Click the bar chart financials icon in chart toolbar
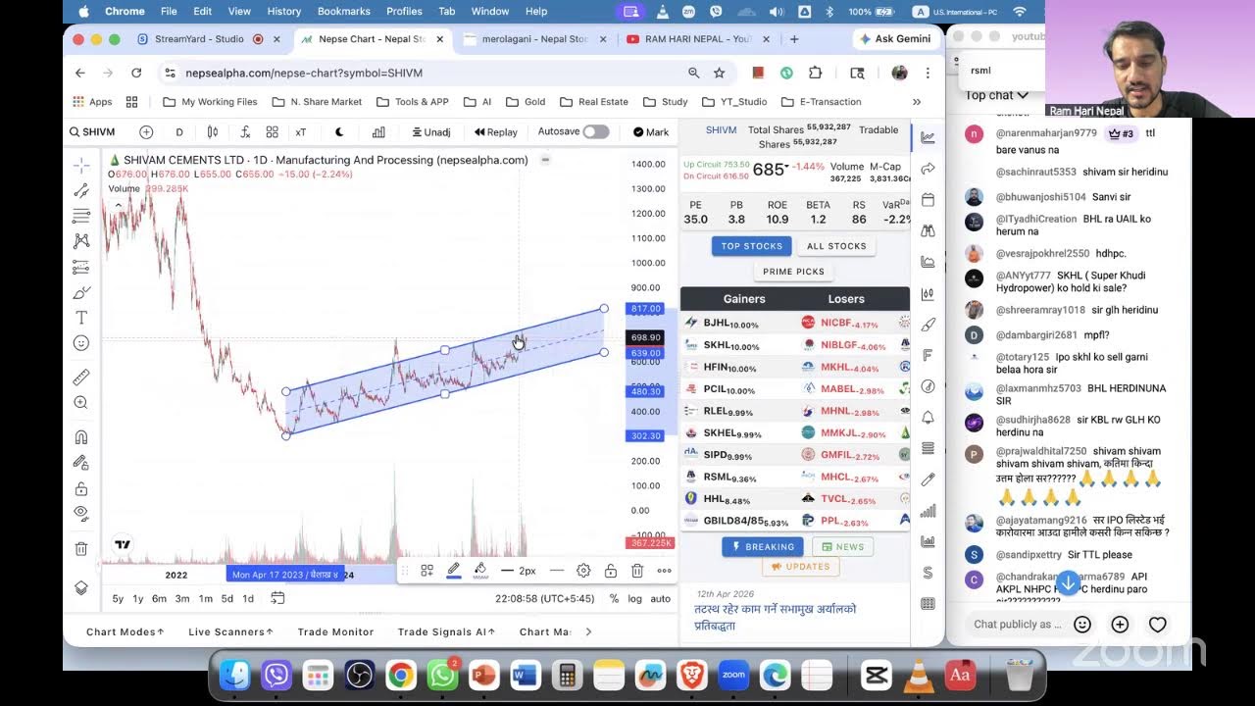 [x=378, y=131]
